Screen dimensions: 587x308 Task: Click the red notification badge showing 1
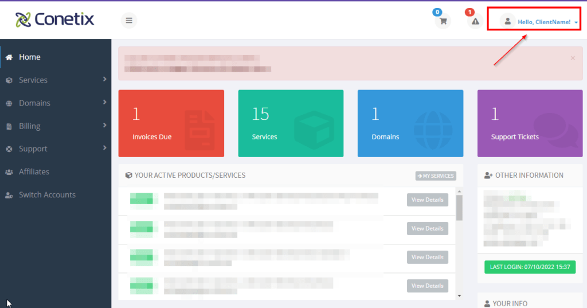pyautogui.click(x=469, y=12)
